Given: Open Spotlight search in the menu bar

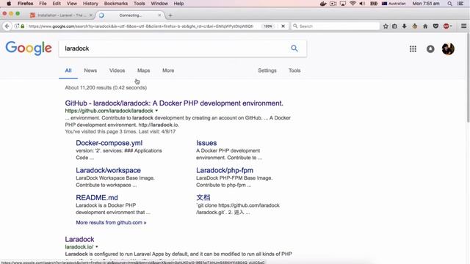Looking at the screenshot, I should point(450,4).
